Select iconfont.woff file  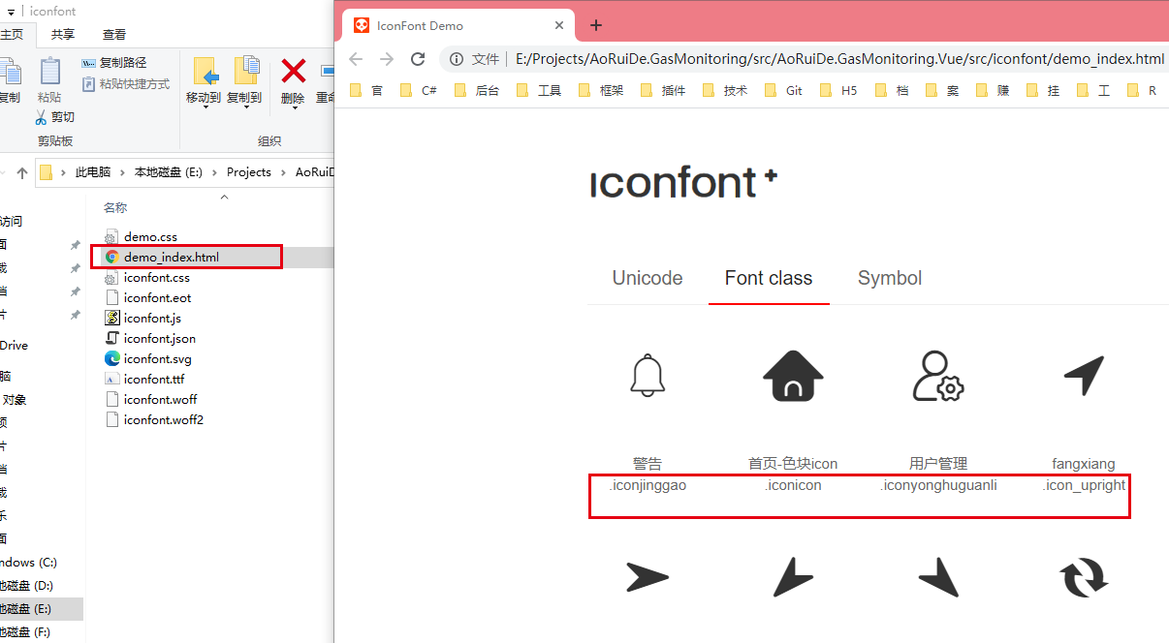click(150, 399)
